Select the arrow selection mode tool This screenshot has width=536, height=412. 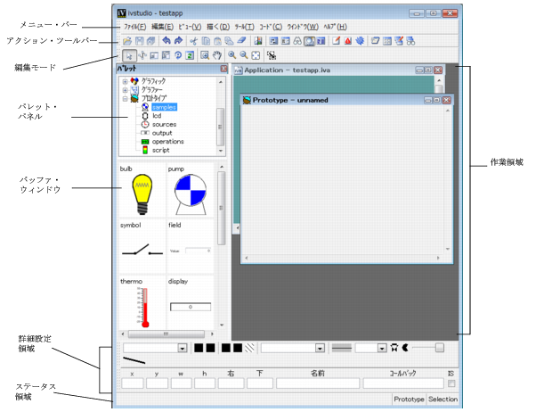127,55
